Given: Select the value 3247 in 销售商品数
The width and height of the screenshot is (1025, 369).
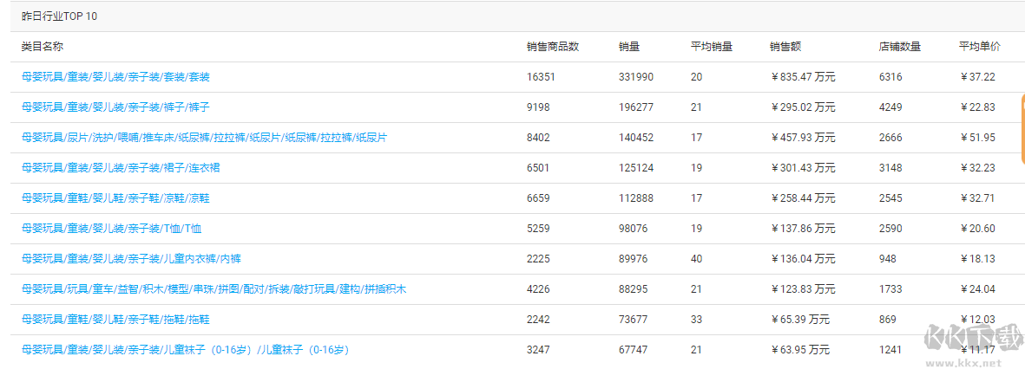Looking at the screenshot, I should coord(539,350).
